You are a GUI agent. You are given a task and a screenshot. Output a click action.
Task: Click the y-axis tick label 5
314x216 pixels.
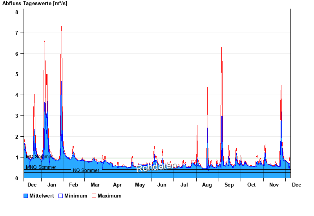click(x=17, y=74)
